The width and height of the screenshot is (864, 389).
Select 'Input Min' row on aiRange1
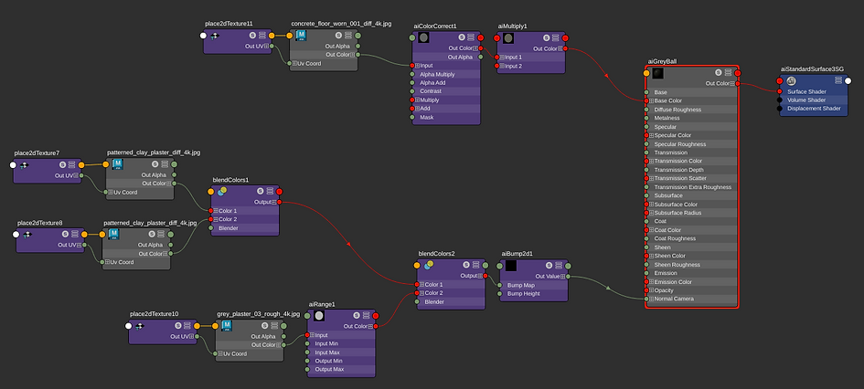pyautogui.click(x=341, y=343)
